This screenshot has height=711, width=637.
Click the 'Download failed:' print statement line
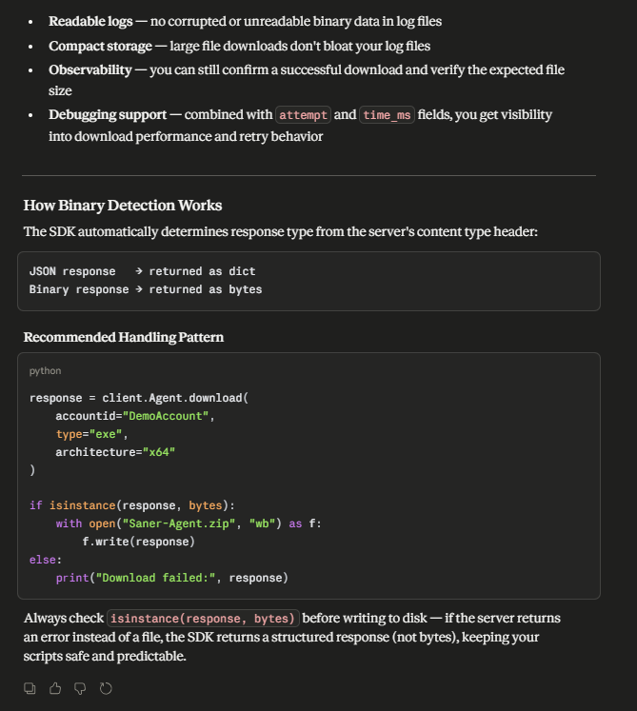pyautogui.click(x=172, y=578)
